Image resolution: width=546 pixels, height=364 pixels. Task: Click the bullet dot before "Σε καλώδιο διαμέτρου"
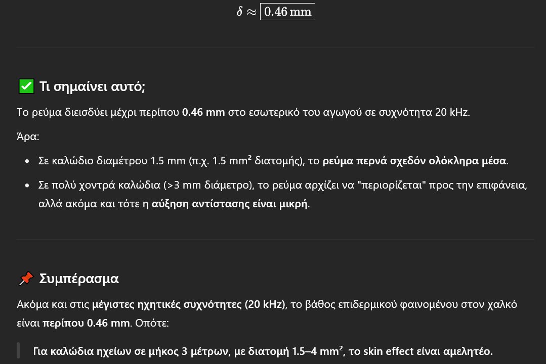click(x=27, y=161)
